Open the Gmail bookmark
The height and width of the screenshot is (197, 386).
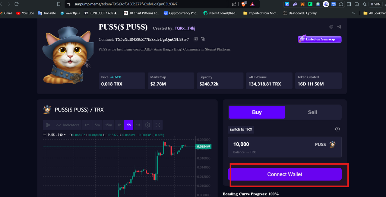click(6, 13)
